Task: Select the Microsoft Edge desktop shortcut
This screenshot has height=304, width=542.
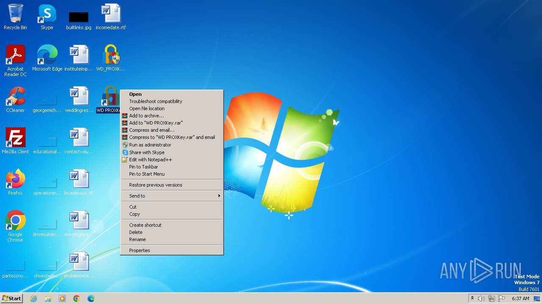Action: 47,58
